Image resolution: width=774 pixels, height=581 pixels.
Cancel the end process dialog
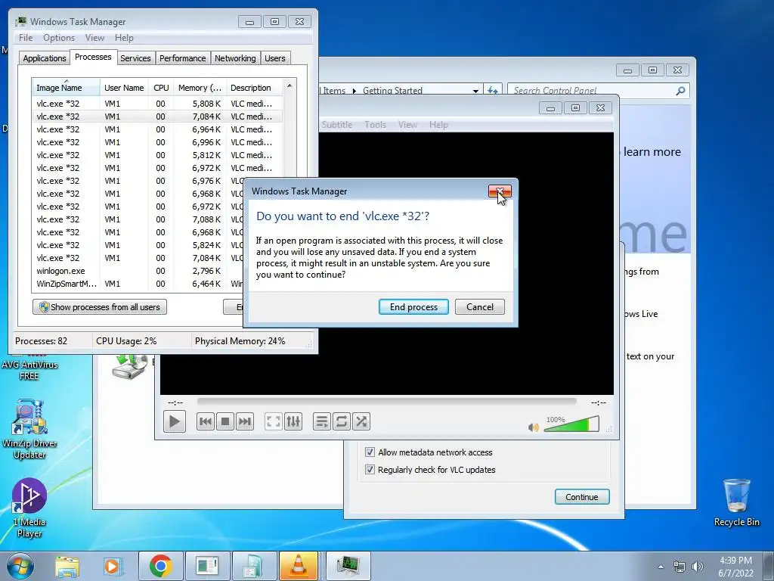pos(480,307)
